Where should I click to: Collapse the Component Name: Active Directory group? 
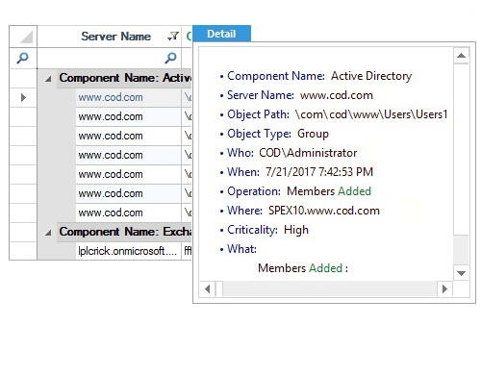click(x=48, y=79)
